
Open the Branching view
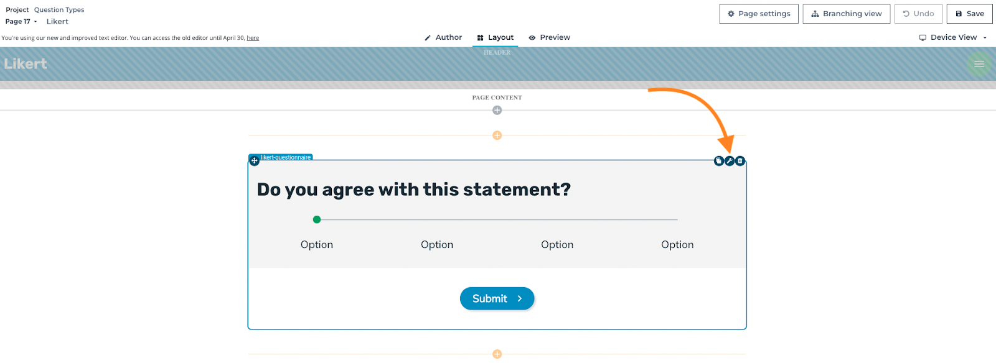847,14
